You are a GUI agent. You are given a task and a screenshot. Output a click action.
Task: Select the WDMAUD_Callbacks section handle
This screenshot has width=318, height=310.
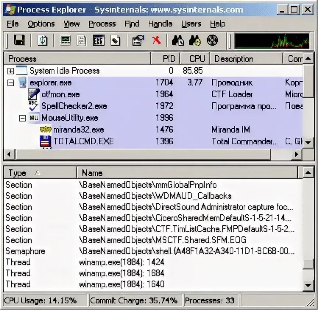click(x=153, y=196)
